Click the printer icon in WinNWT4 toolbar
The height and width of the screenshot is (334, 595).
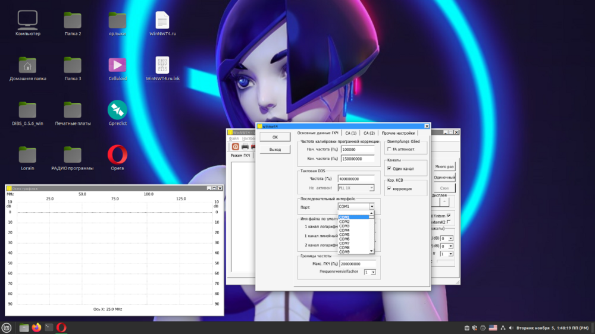point(245,146)
